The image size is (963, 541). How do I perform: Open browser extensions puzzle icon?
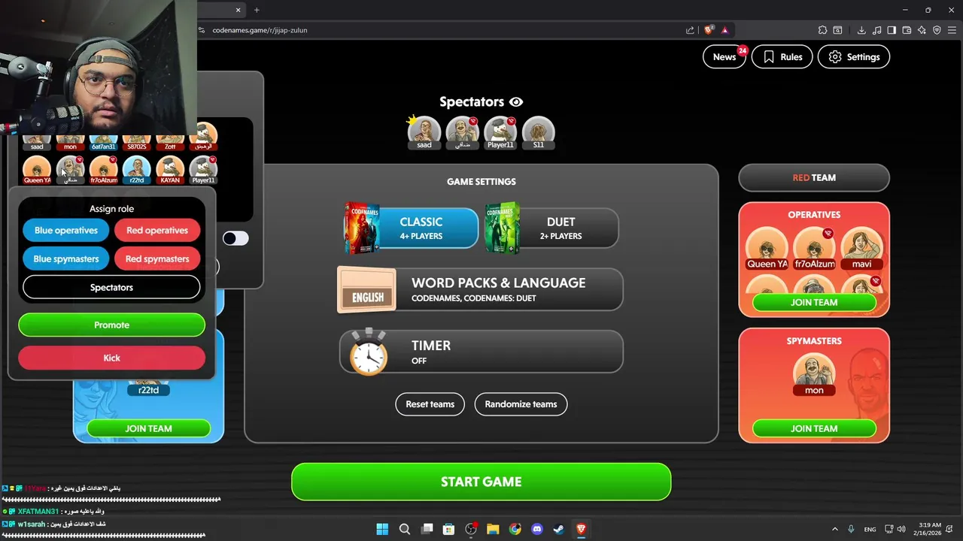(x=822, y=30)
